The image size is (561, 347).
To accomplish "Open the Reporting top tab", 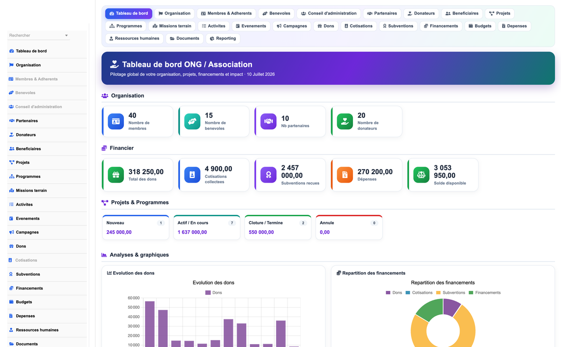I will 223,39.
